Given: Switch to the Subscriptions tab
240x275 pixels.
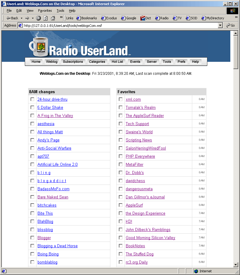Looking at the screenshot, I should pyautogui.click(x=73, y=62).
